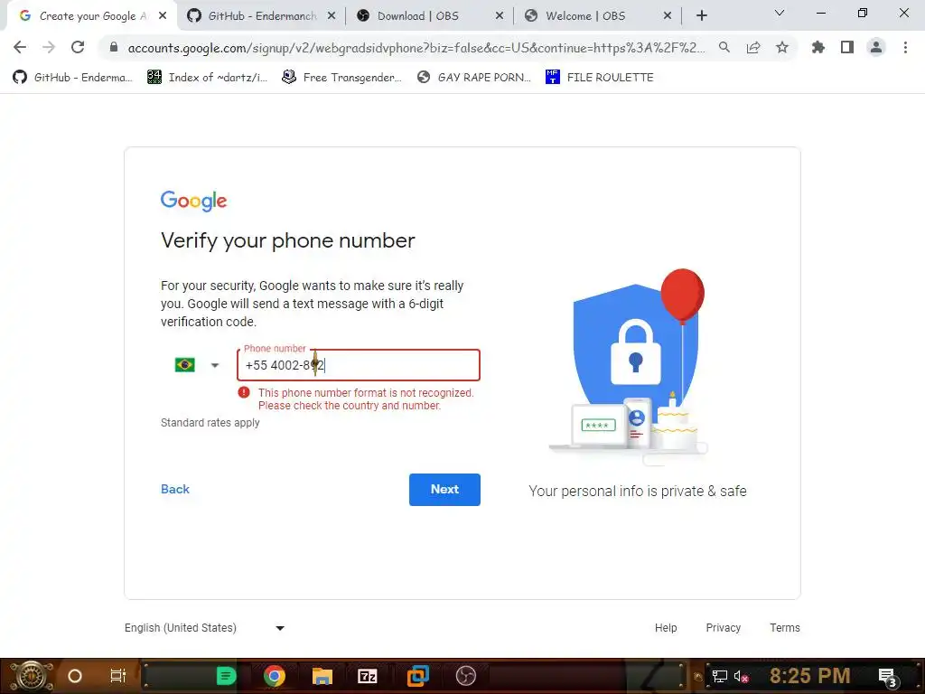Expand the Brazil country code dropdown

197,365
